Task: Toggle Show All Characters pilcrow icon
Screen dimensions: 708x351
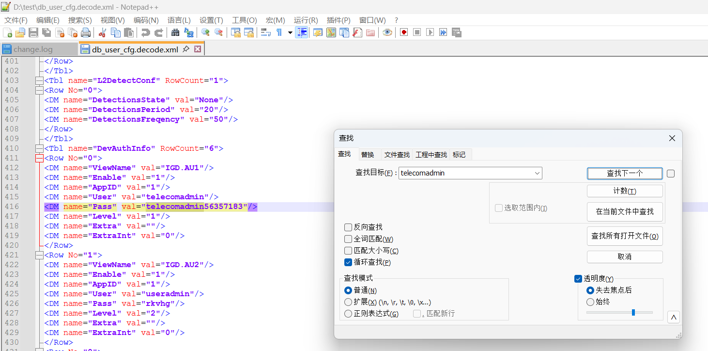Action: [279, 32]
